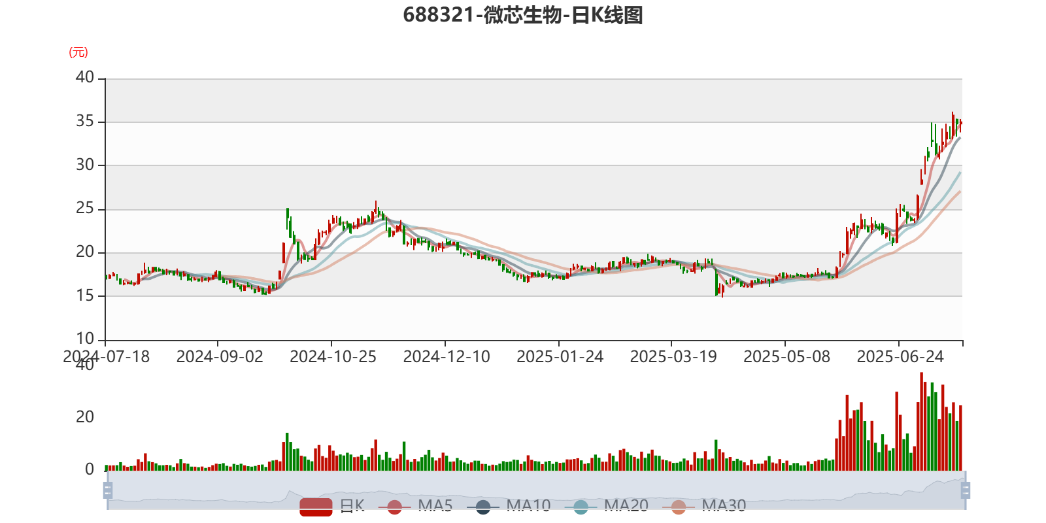
Task: Toggle the 日K candlestick series legend
Action: point(332,506)
